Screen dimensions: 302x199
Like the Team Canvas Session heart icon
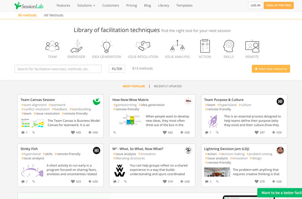pyautogui.click(x=73, y=133)
